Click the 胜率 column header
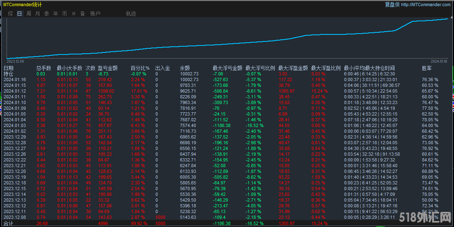 click(x=427, y=68)
